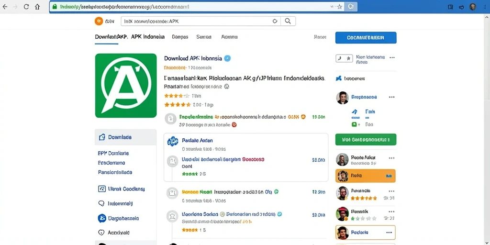Click the blue share arrow icon beside Fath

(x=355, y=111)
